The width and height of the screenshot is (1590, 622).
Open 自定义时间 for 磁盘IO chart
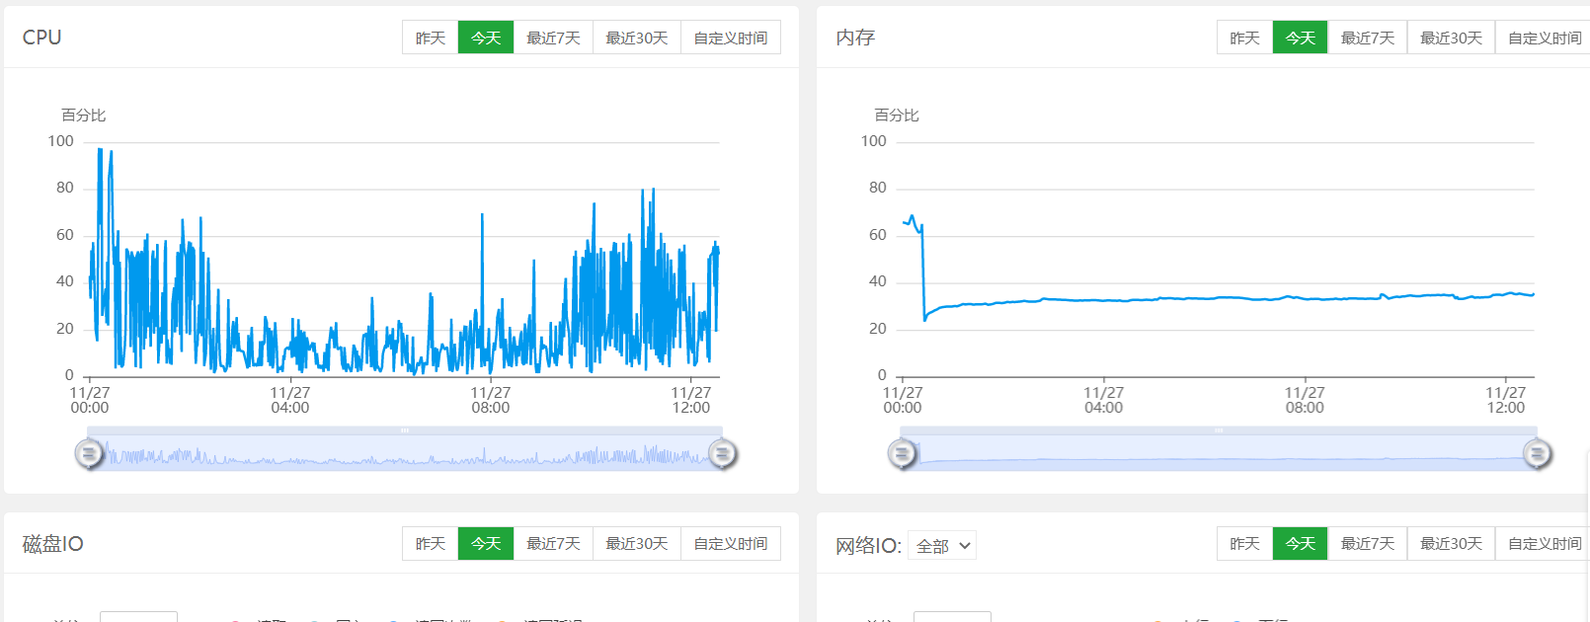[731, 544]
